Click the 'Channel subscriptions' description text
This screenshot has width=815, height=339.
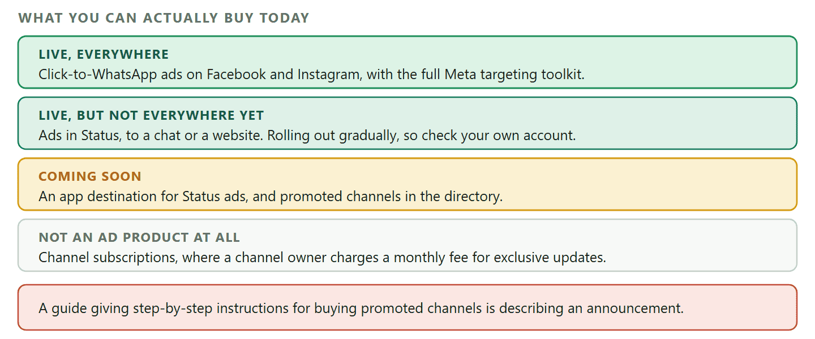point(322,258)
